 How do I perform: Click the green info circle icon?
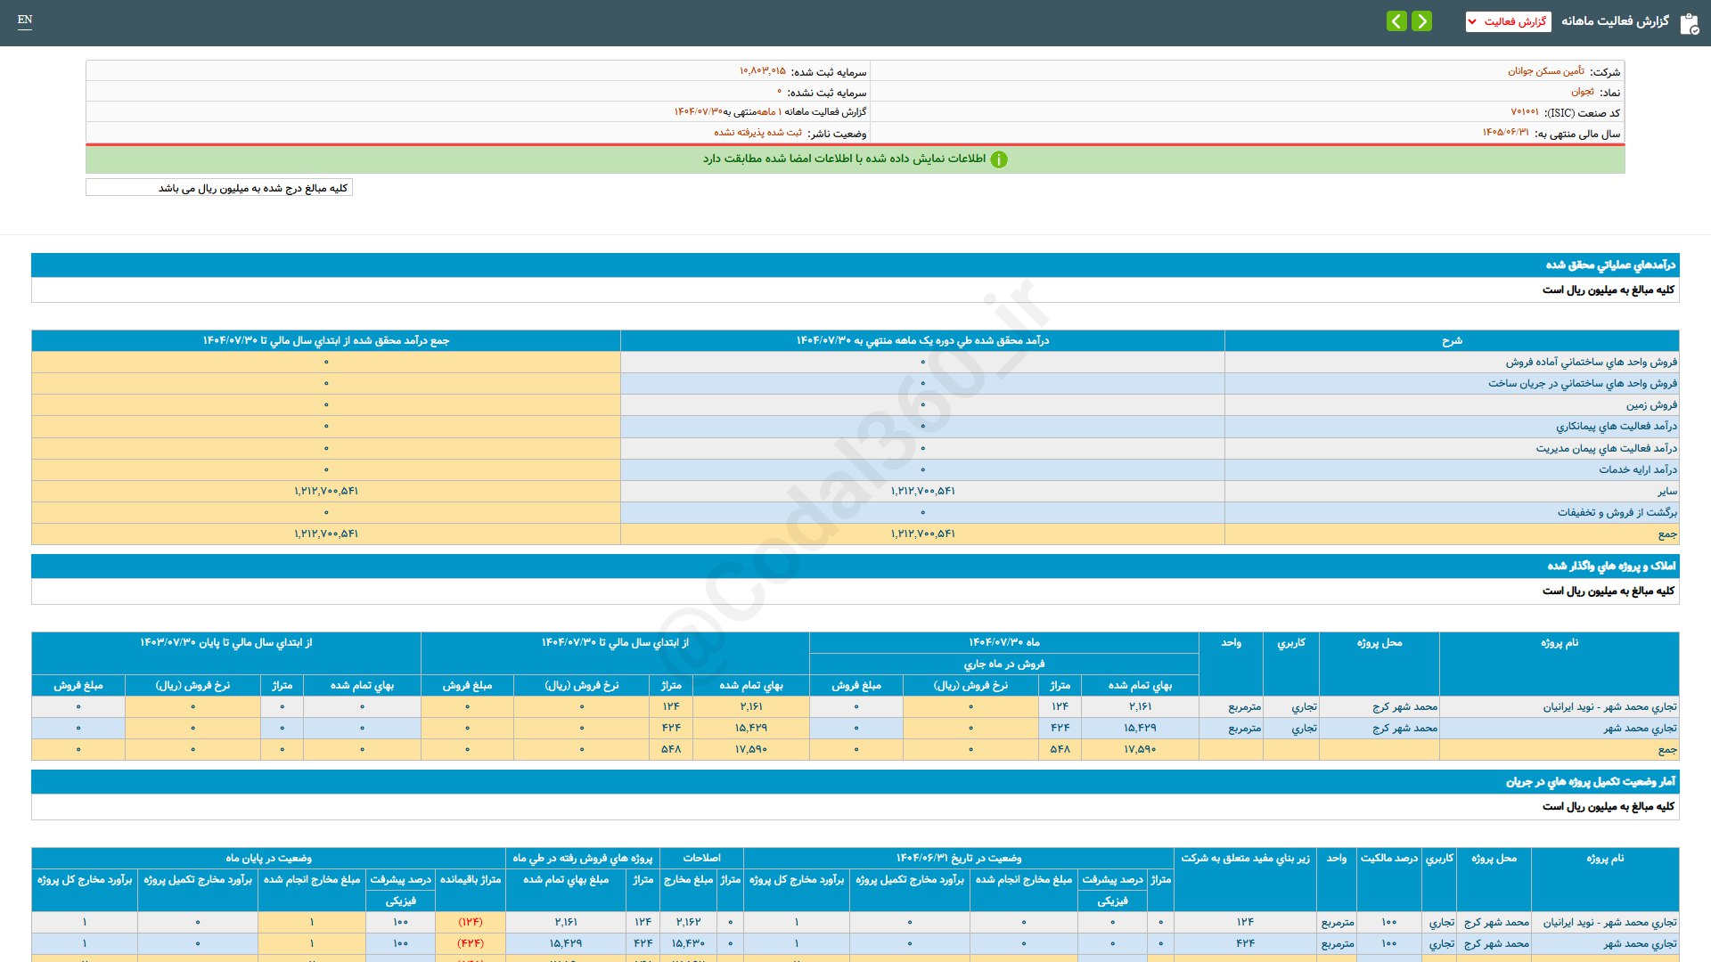(x=999, y=159)
